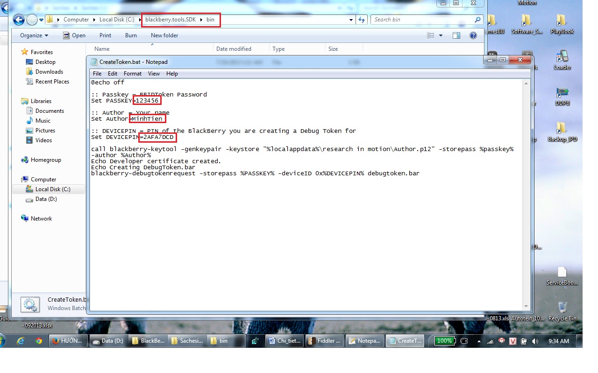
Task: Click the Loader desktop shortcut
Action: (562, 60)
